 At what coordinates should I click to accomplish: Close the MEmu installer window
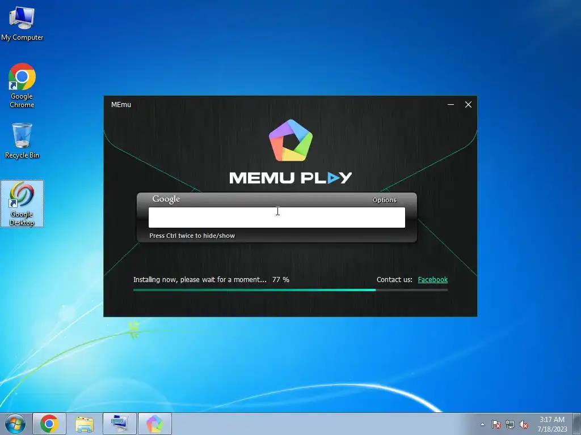[x=468, y=105]
